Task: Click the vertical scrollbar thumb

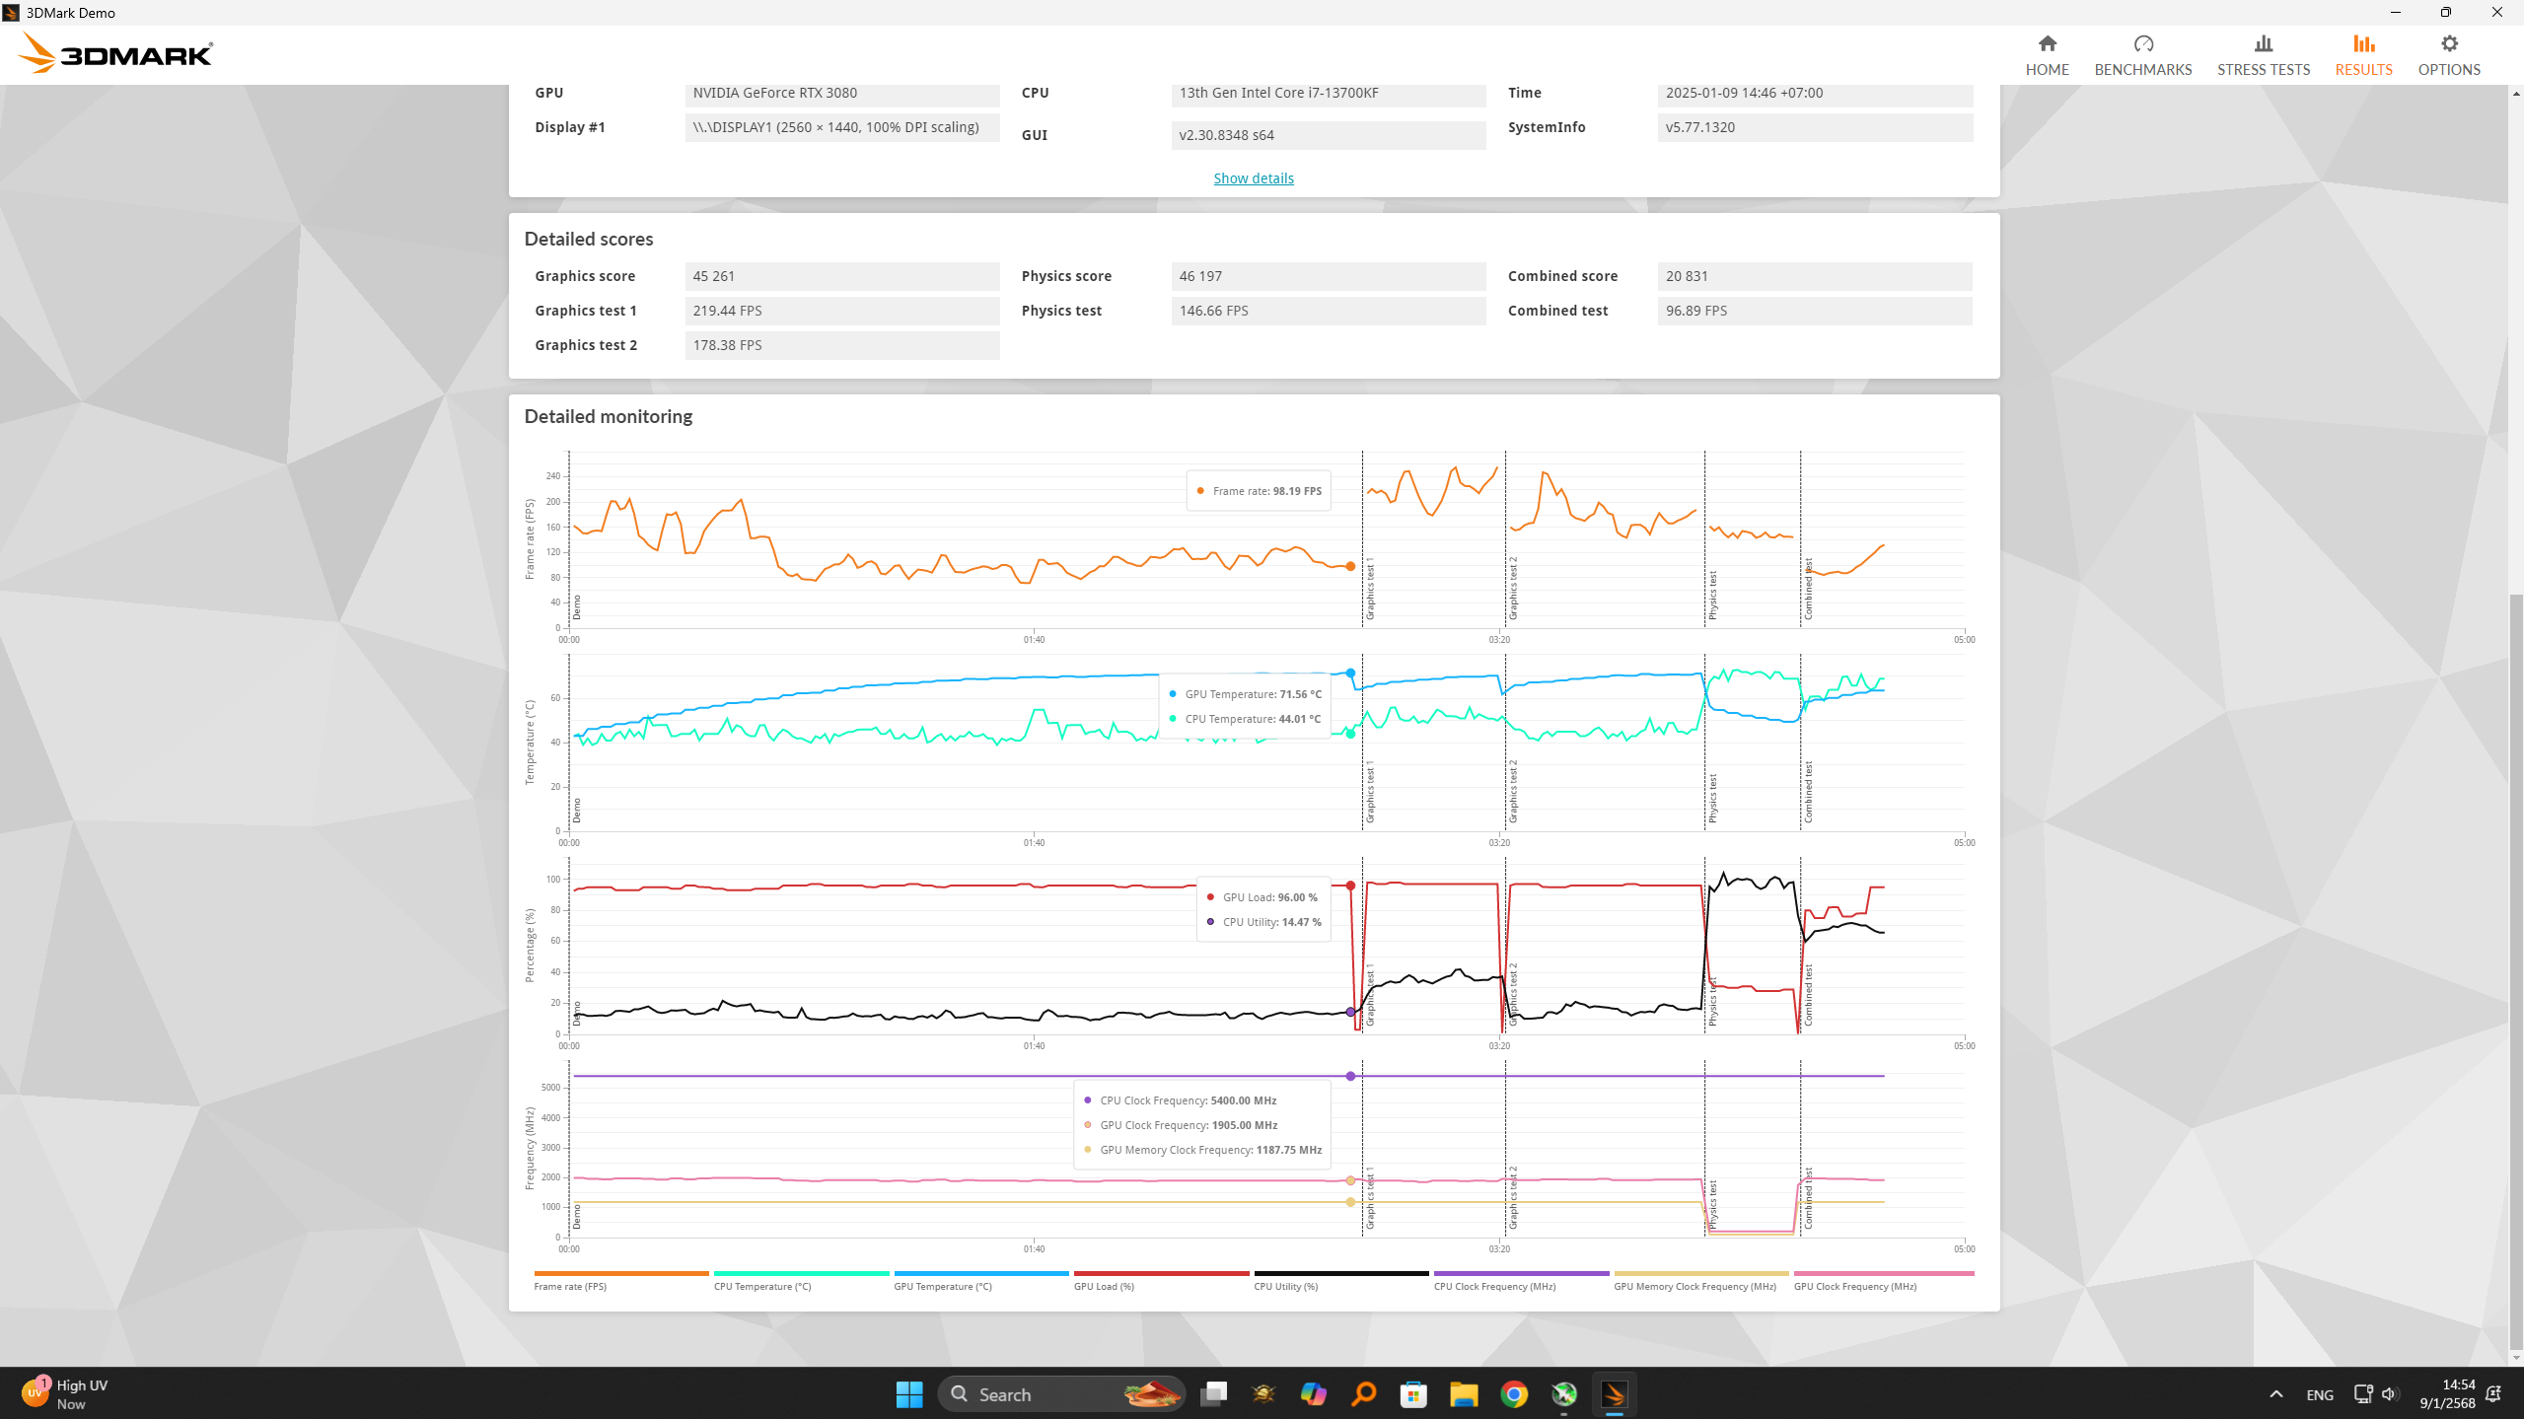Action: 2515,971
